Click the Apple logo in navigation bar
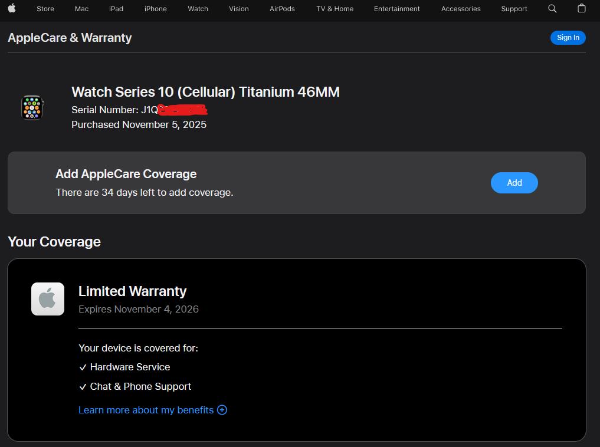Viewport: 600px width, 447px height. click(x=12, y=8)
